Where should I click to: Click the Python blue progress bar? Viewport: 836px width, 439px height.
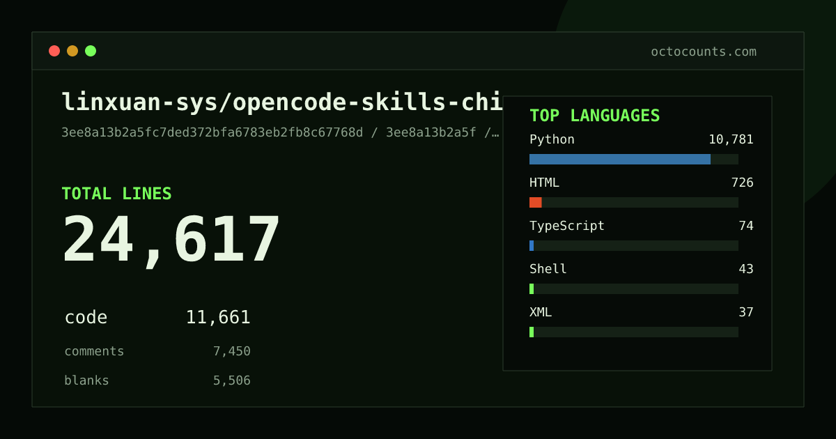pyautogui.click(x=620, y=159)
